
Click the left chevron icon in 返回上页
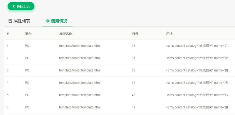pos(14,6)
